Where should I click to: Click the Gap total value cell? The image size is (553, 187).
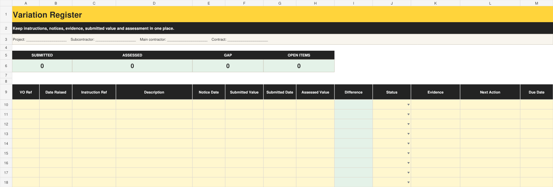click(x=228, y=66)
